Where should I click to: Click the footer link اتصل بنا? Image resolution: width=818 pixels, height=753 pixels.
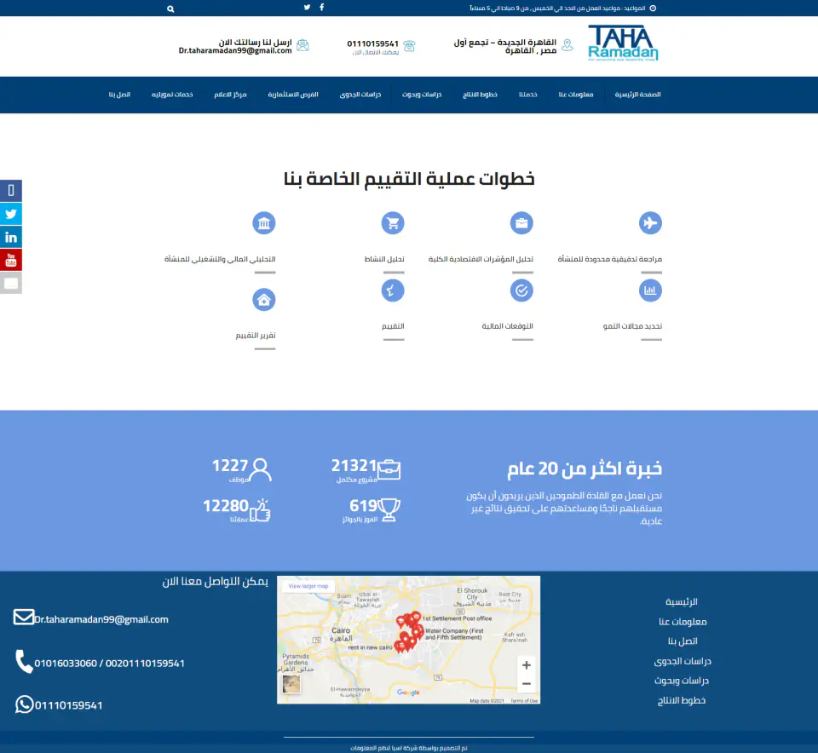(x=683, y=641)
